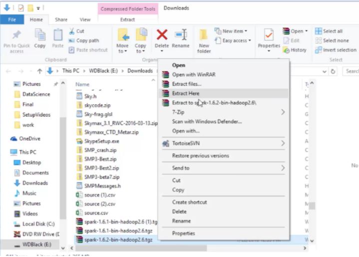Viewport: 359px width, 257px height.
Task: Click Paste shortcut in ribbon
Action: click(x=88, y=50)
